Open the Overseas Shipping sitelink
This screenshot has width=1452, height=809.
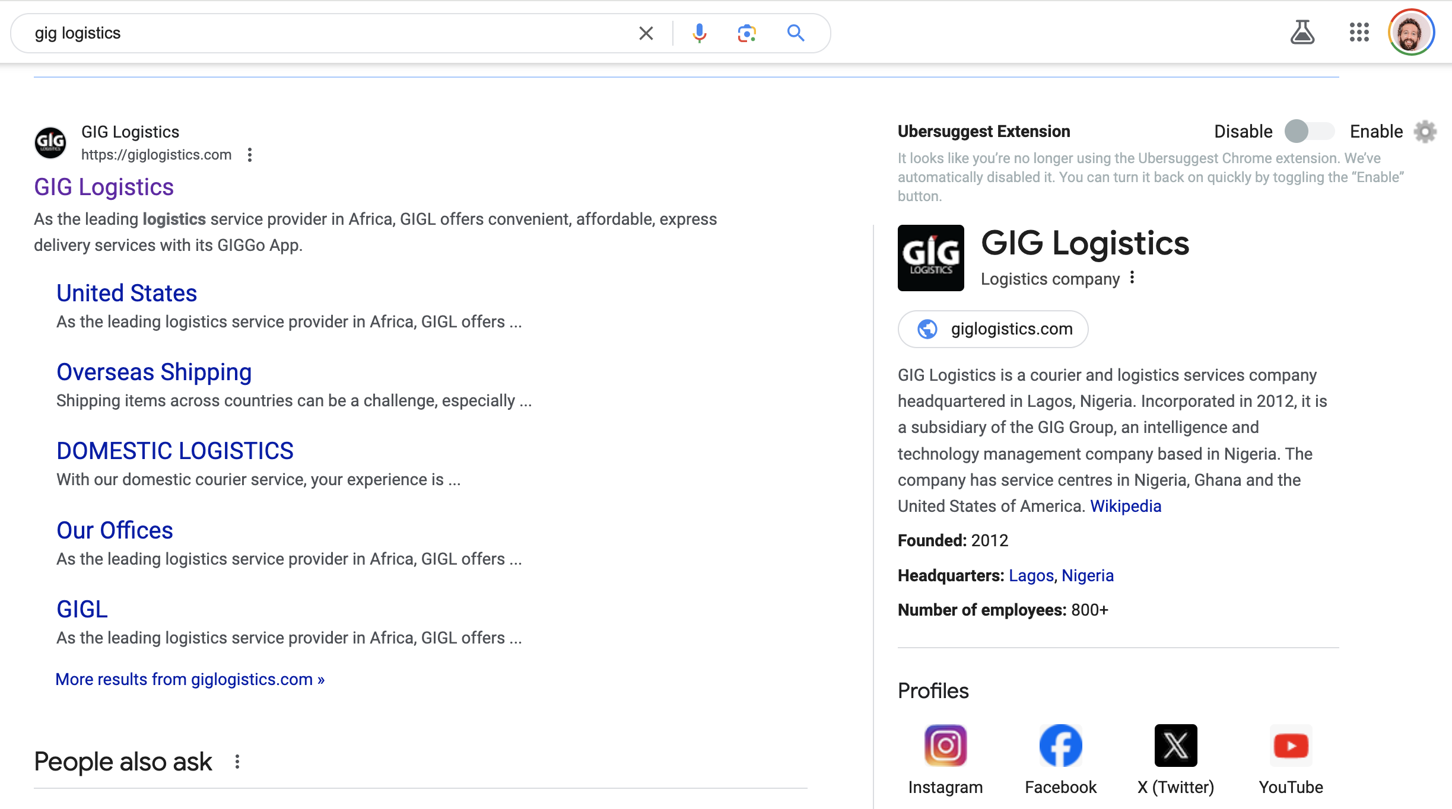154,372
